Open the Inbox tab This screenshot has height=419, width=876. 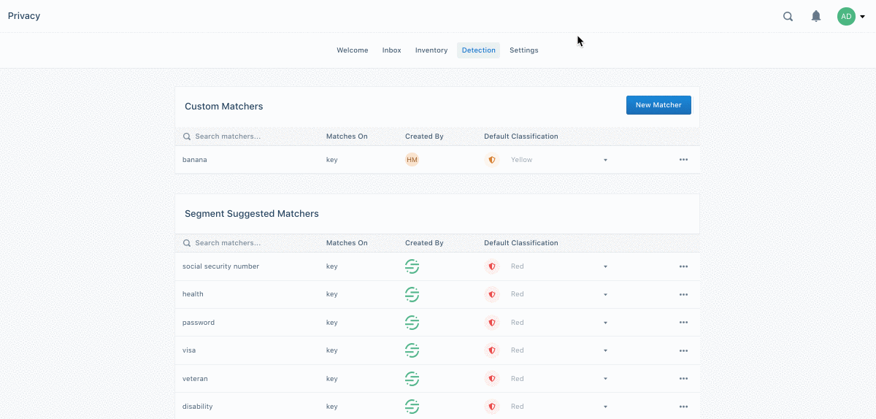pyautogui.click(x=391, y=50)
